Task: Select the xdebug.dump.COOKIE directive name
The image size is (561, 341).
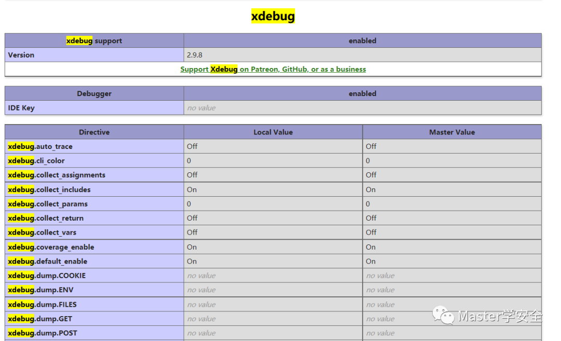Action: pyautogui.click(x=47, y=276)
